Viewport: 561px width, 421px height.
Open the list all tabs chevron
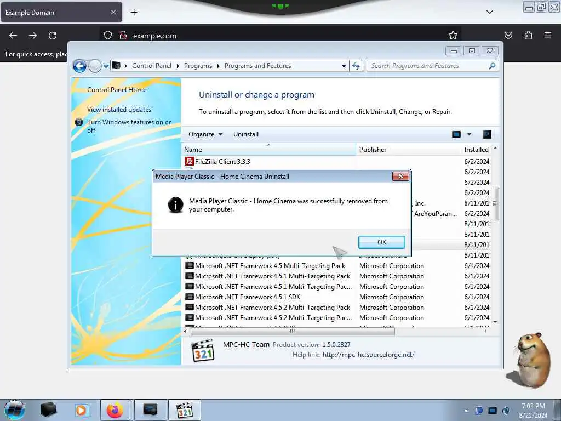490,12
